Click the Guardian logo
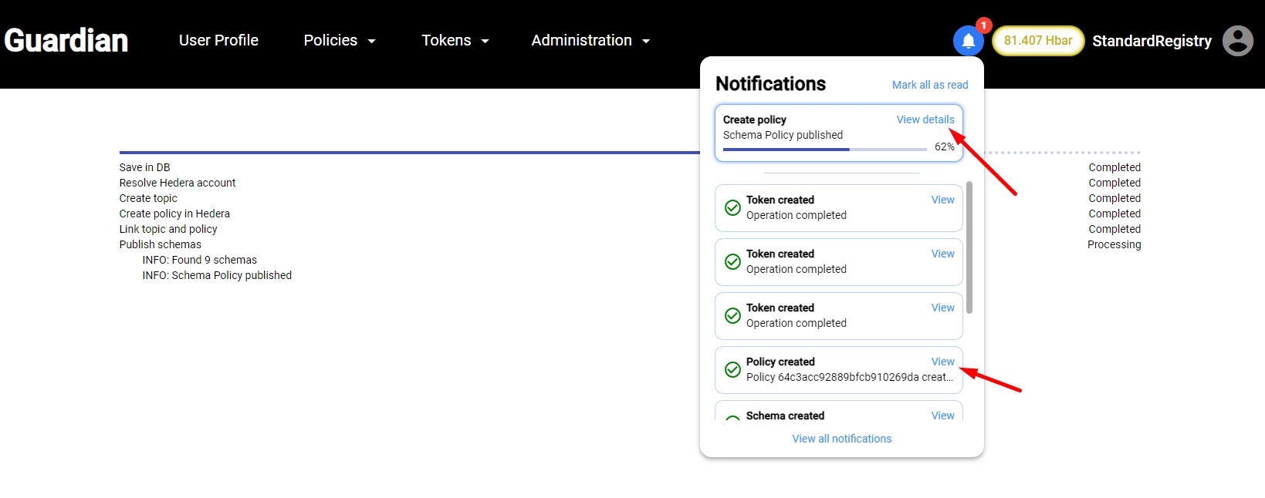This screenshot has height=498, width=1265. click(x=66, y=41)
